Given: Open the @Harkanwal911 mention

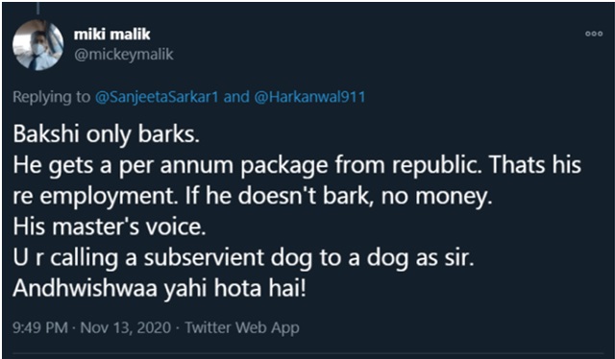Looking at the screenshot, I should coord(309,97).
